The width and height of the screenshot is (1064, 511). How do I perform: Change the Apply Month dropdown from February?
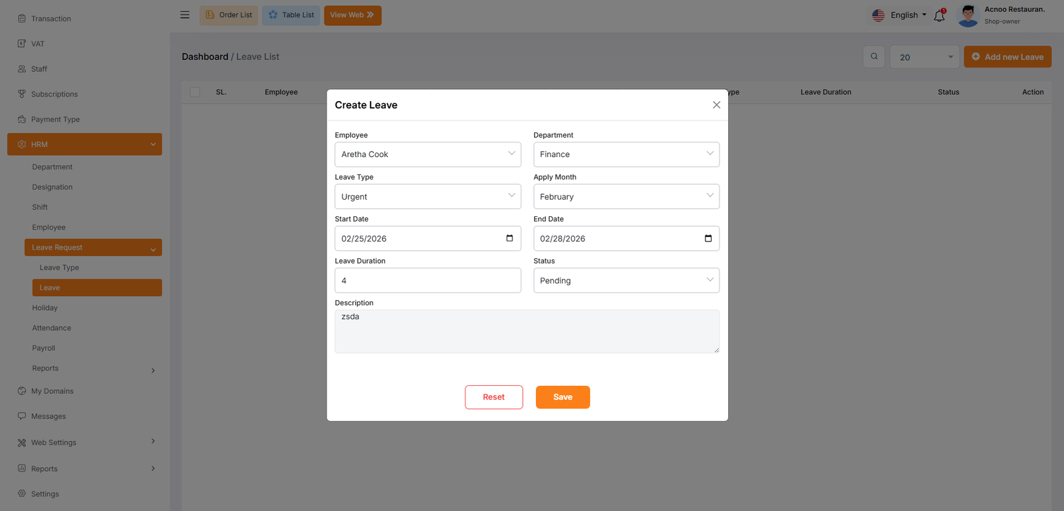coord(626,196)
